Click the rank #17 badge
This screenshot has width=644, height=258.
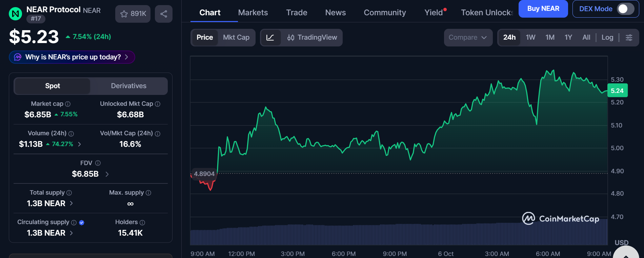pos(36,19)
